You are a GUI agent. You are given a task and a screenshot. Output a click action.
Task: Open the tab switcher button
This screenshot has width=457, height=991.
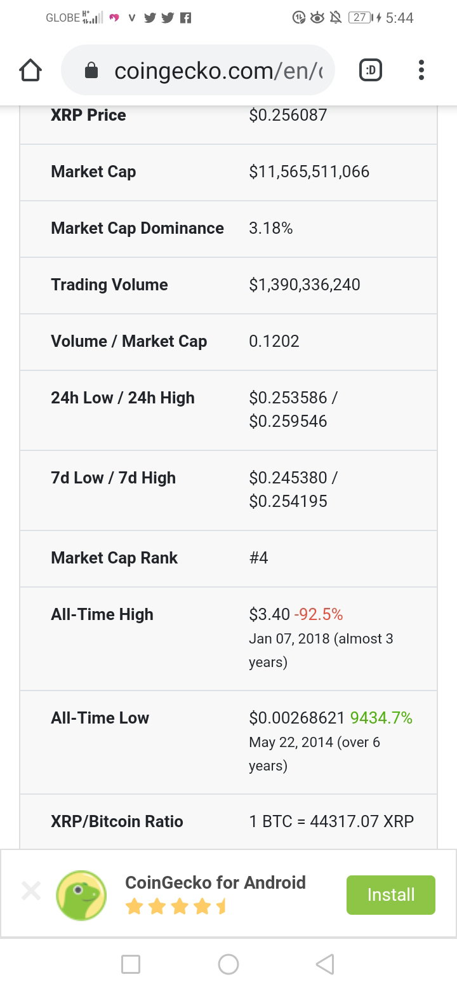click(x=371, y=71)
